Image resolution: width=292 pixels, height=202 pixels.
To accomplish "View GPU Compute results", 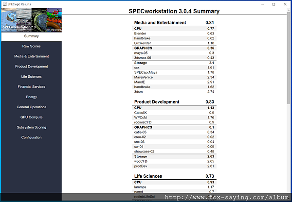I will tap(31, 117).
